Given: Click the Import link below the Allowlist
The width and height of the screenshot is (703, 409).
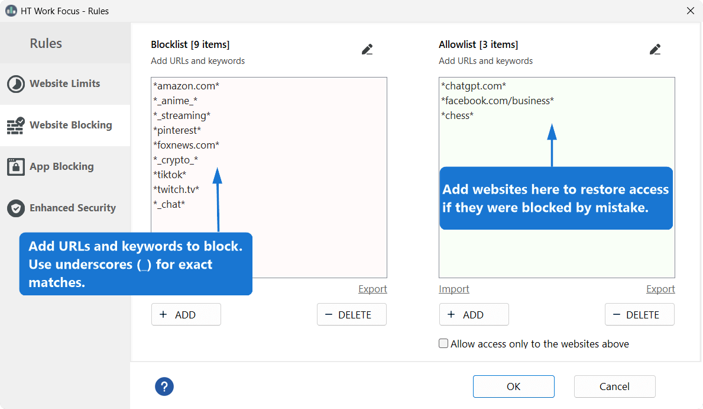Looking at the screenshot, I should pos(454,289).
